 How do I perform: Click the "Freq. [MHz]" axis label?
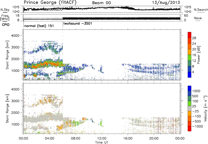coord(5,17)
